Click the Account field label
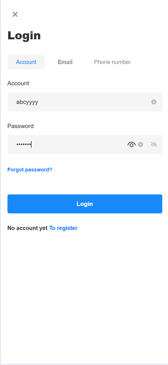168x365 pixels. (18, 83)
